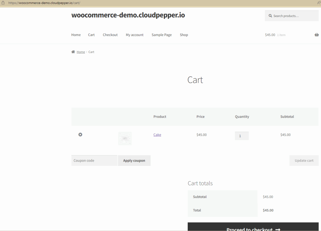Navigate to the Shop page
This screenshot has height=231, width=321.
(x=184, y=35)
